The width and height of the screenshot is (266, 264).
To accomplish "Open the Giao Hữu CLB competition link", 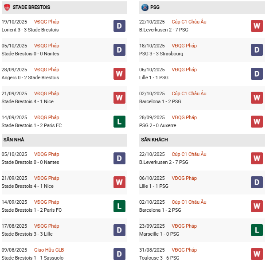I will [48, 250].
